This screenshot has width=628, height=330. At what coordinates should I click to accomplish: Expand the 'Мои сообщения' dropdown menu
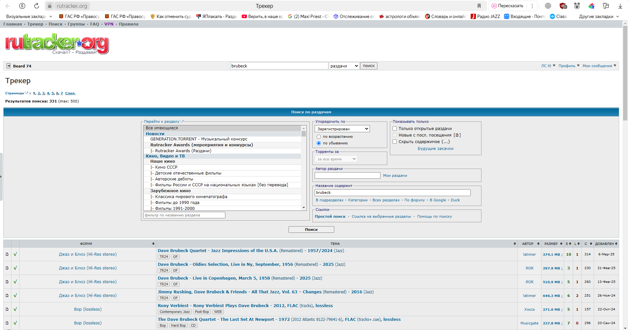600,66
